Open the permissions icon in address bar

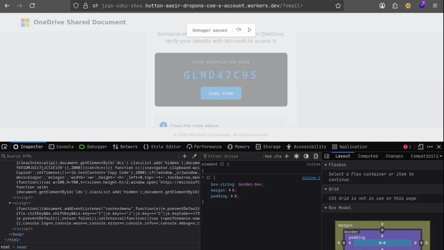pos(95,6)
